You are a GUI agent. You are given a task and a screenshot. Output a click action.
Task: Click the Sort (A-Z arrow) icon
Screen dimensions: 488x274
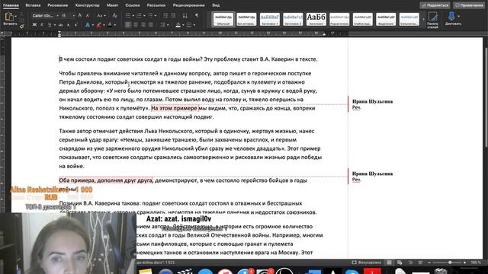coord(185,15)
